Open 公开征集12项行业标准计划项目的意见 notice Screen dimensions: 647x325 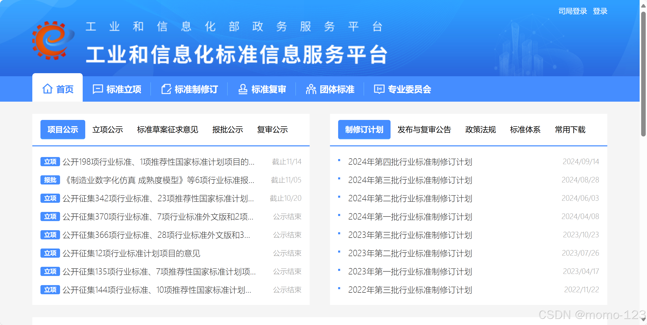tap(131, 253)
